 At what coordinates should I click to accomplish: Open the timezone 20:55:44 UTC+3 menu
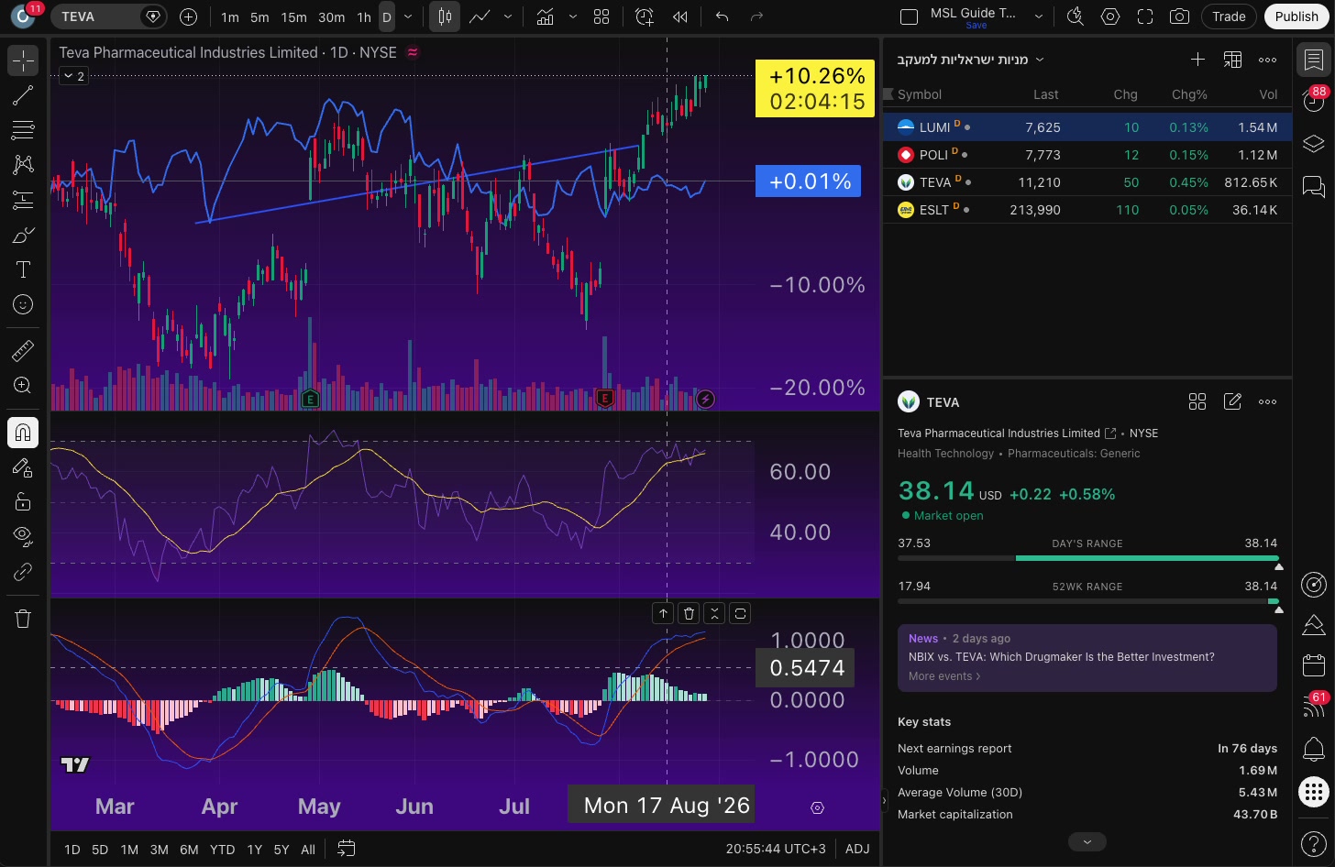click(776, 849)
